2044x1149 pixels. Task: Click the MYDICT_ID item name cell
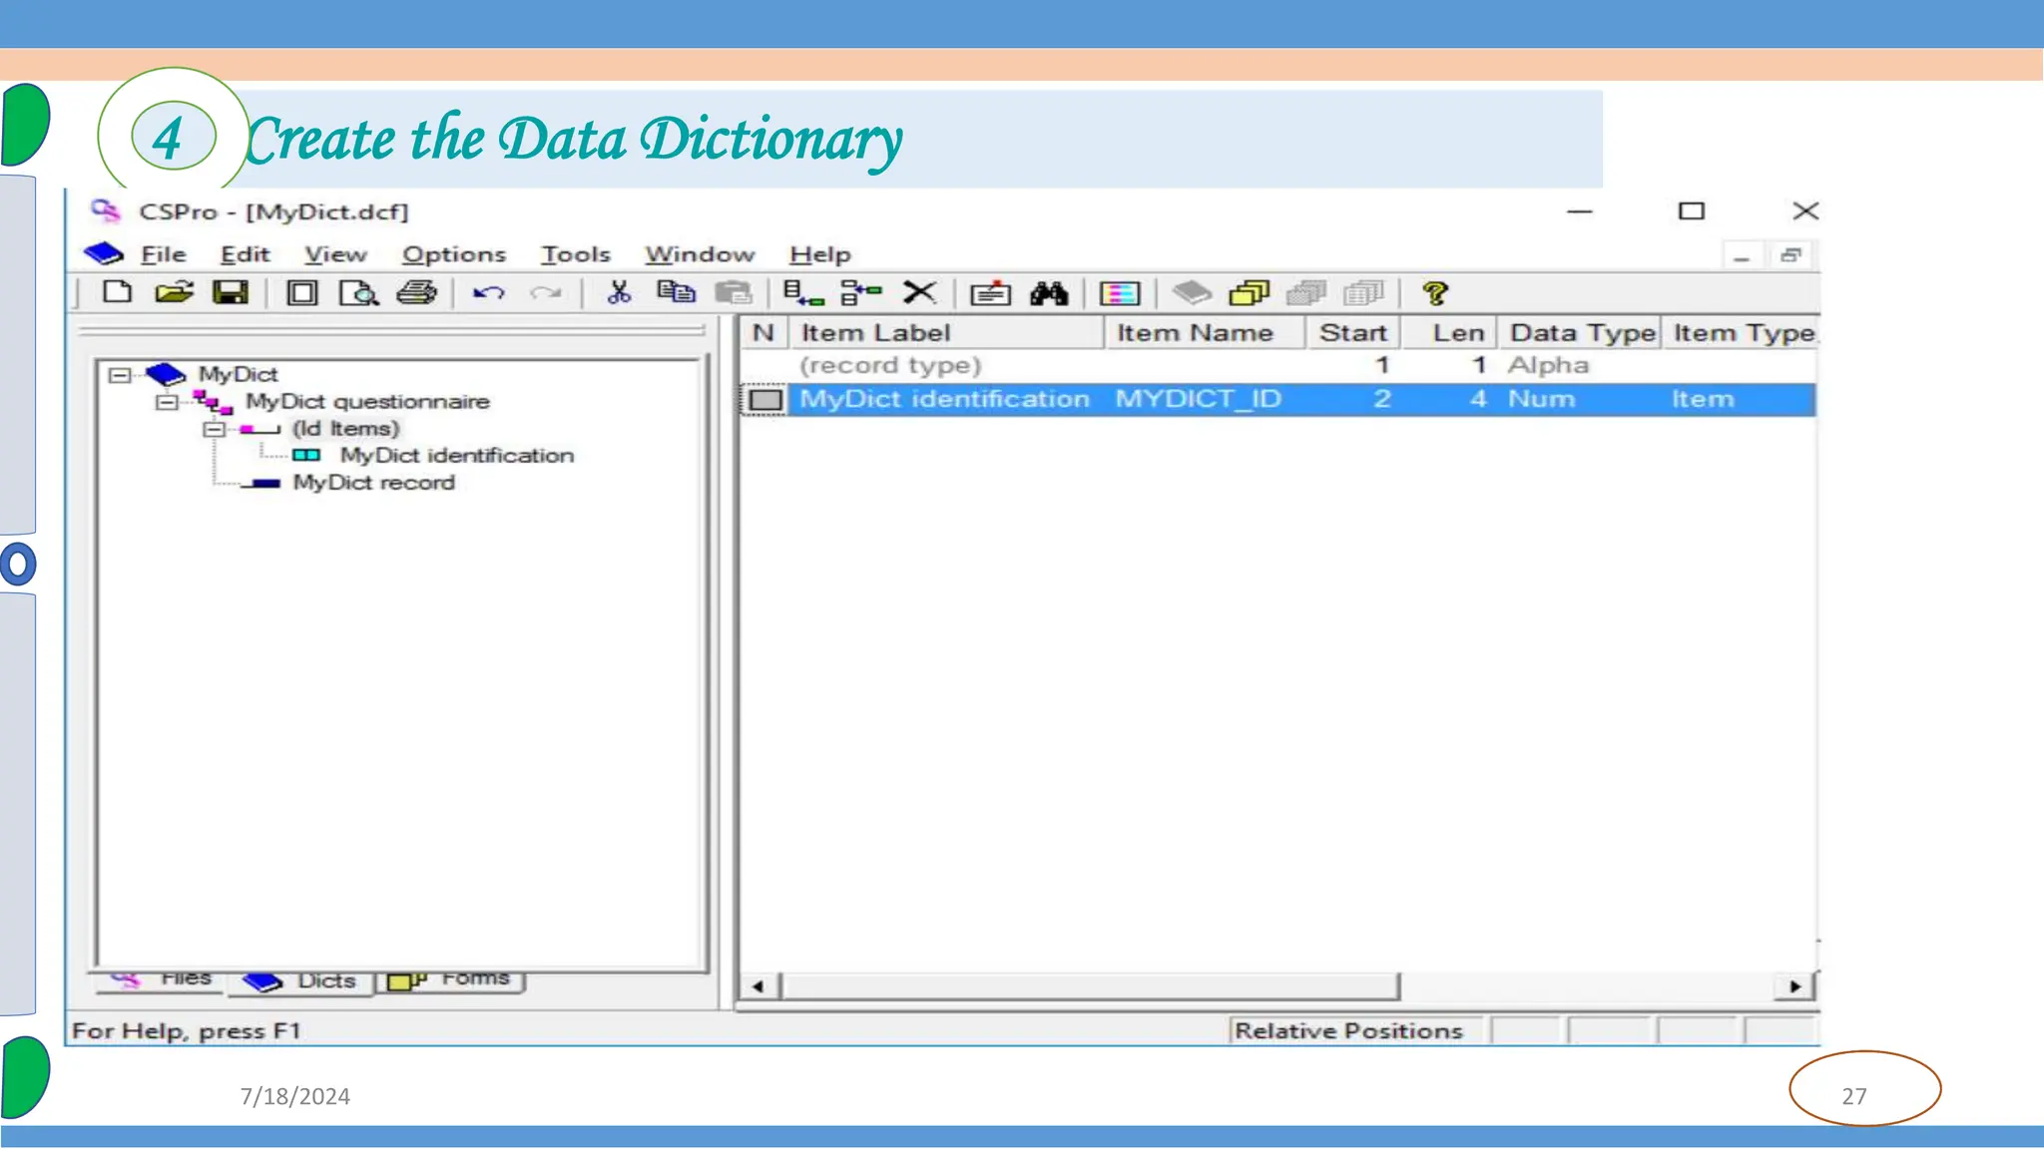(1198, 399)
